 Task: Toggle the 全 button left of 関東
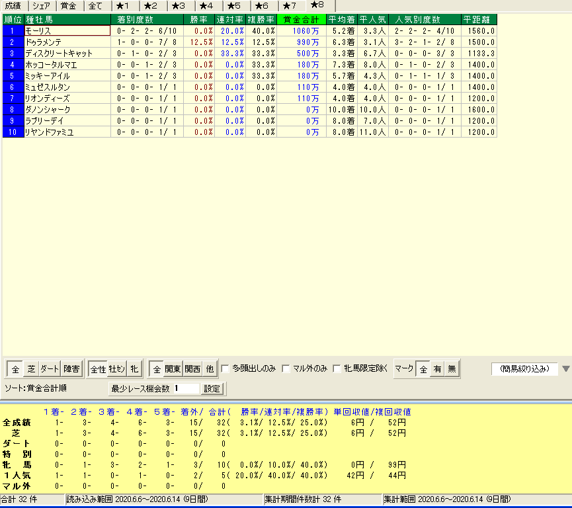click(x=157, y=369)
